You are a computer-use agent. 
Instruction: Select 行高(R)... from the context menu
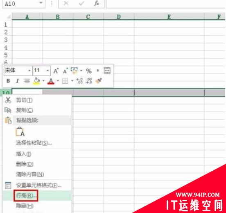(x=26, y=196)
